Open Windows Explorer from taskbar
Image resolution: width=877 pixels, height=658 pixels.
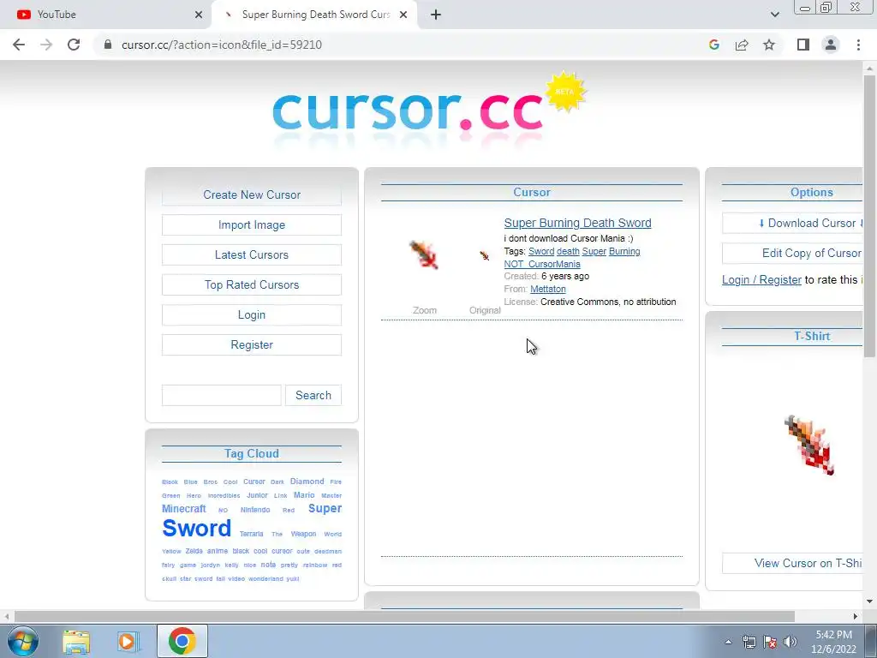[x=76, y=641]
